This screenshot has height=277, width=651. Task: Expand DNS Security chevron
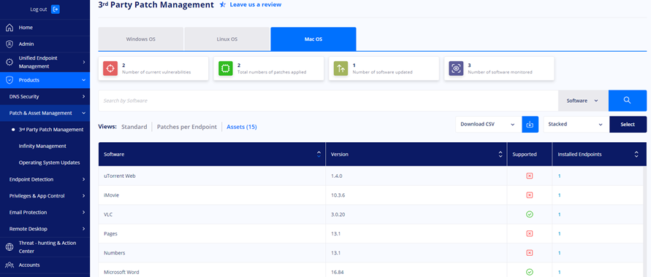click(x=83, y=96)
